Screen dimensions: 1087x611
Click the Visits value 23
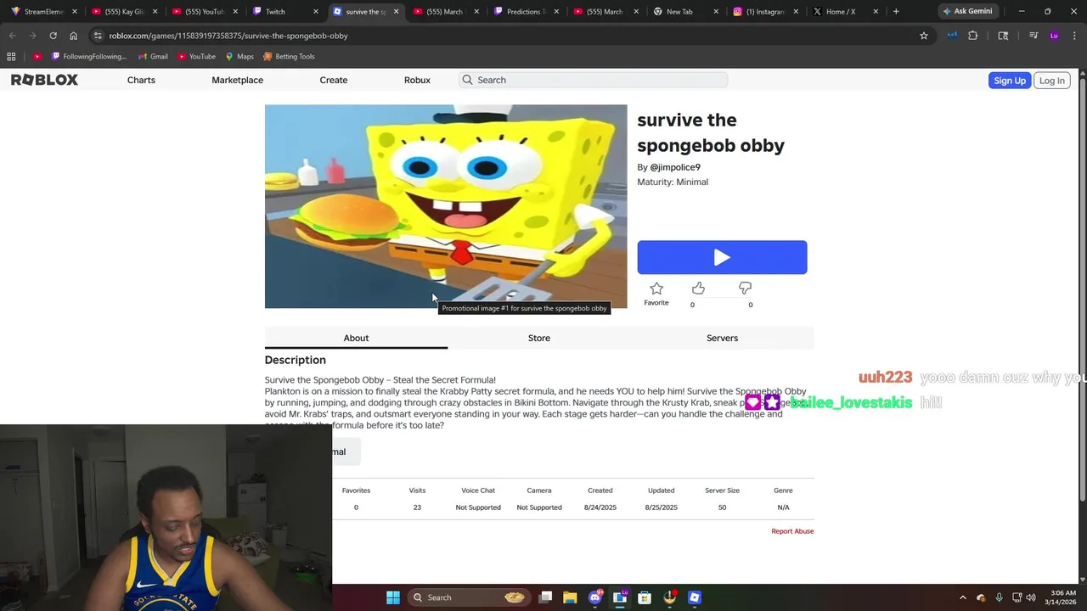tap(417, 507)
